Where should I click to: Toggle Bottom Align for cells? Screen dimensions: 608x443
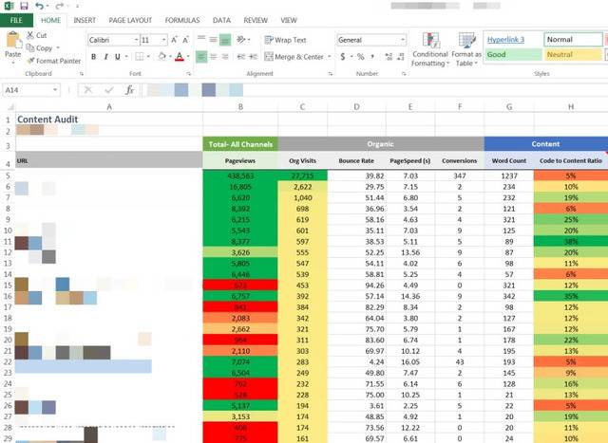pos(225,40)
